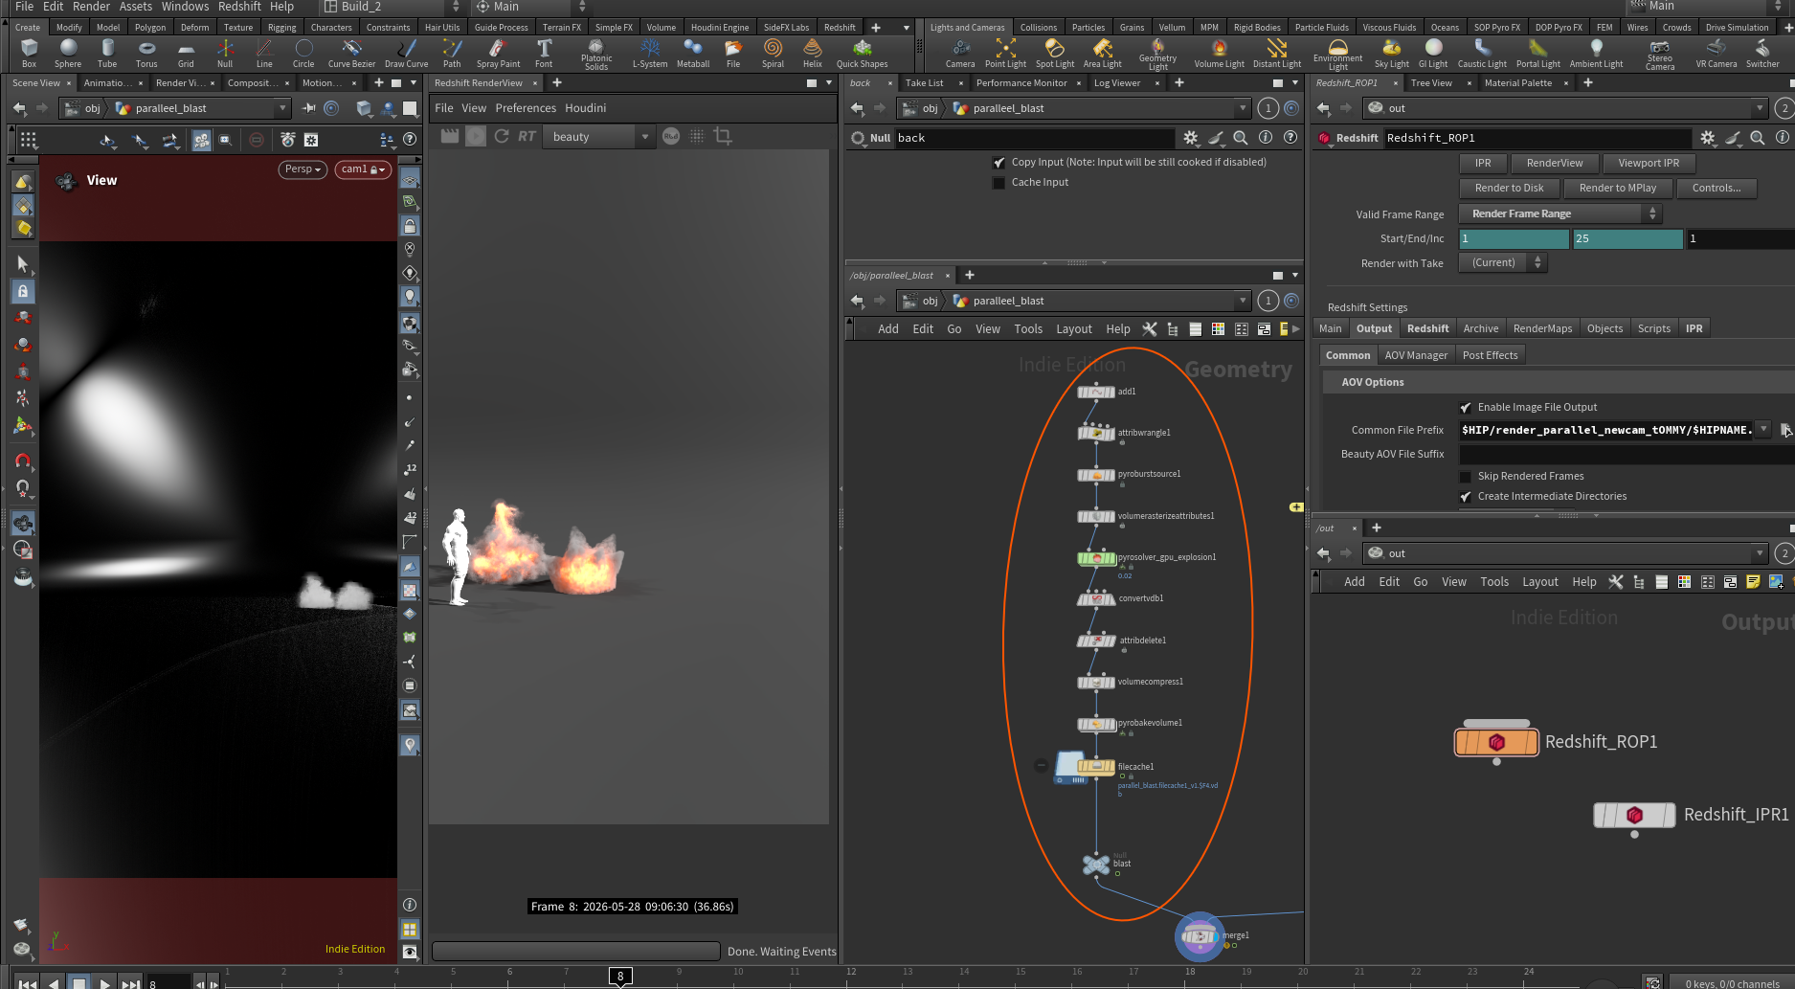1795x989 pixels.
Task: Click the pyrosolver_gpu_explosion1 node
Action: coord(1096,558)
